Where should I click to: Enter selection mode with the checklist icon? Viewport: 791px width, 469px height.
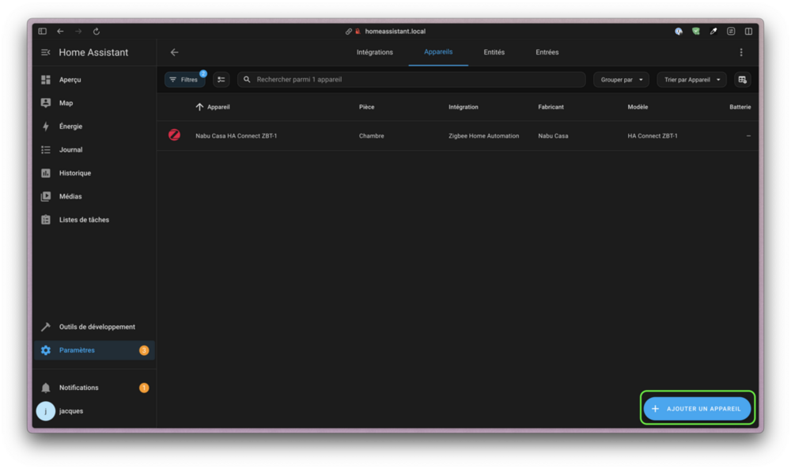[221, 80]
